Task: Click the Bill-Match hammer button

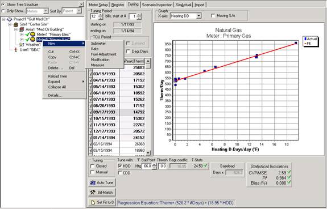Action: point(102,193)
